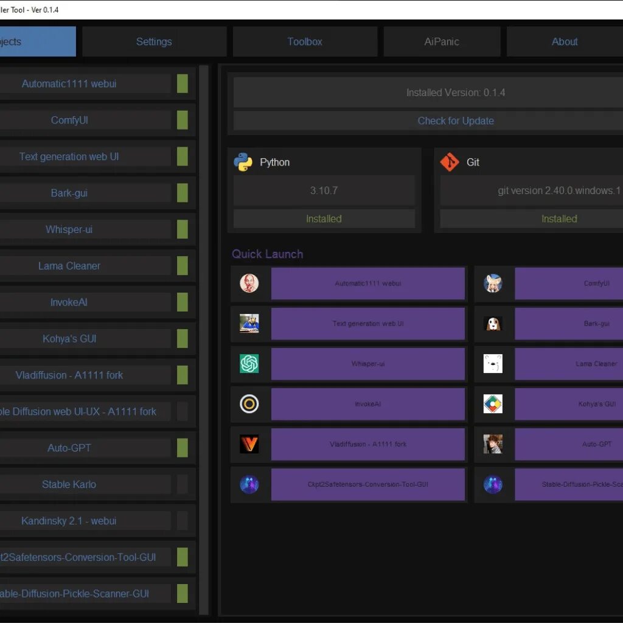This screenshot has height=623, width=623.
Task: Select Bark-gui in the project list
Action: 85,193
